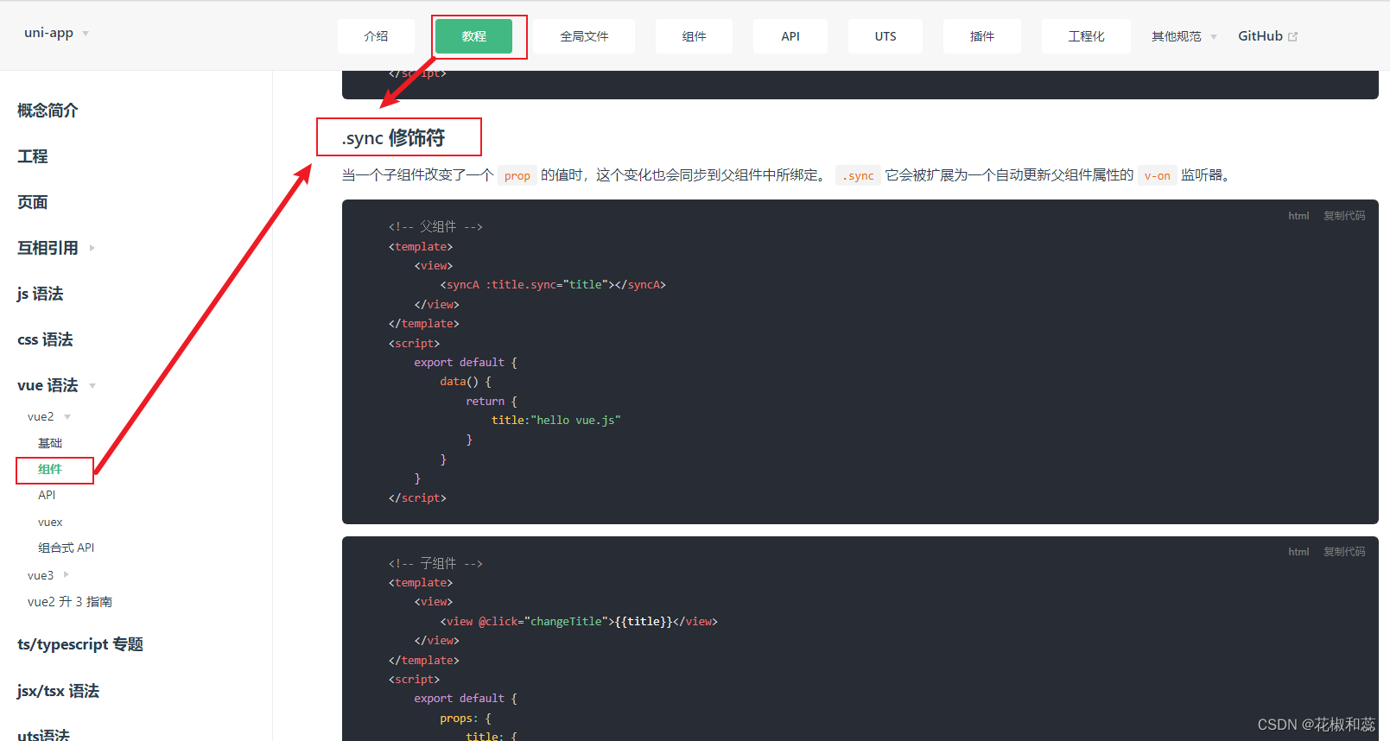Image resolution: width=1390 pixels, height=741 pixels.
Task: Open the 工程 sidebar section
Action: tap(33, 156)
